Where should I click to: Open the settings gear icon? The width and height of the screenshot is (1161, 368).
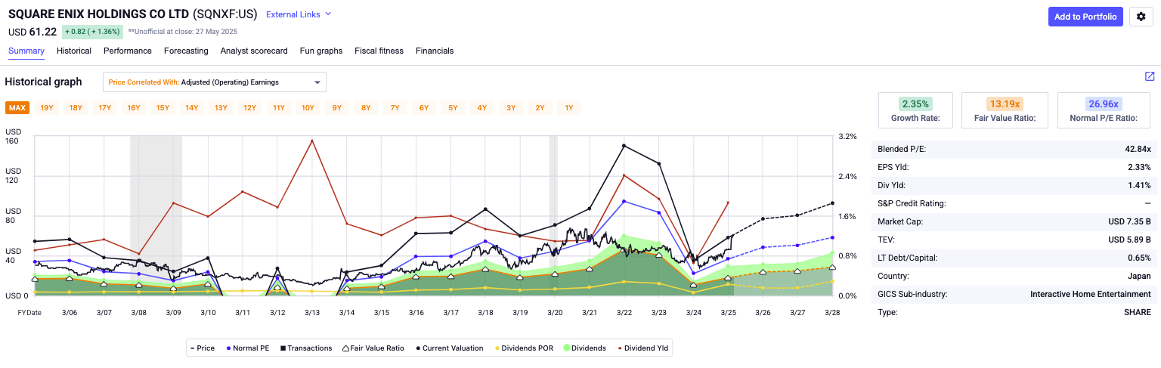(1141, 17)
